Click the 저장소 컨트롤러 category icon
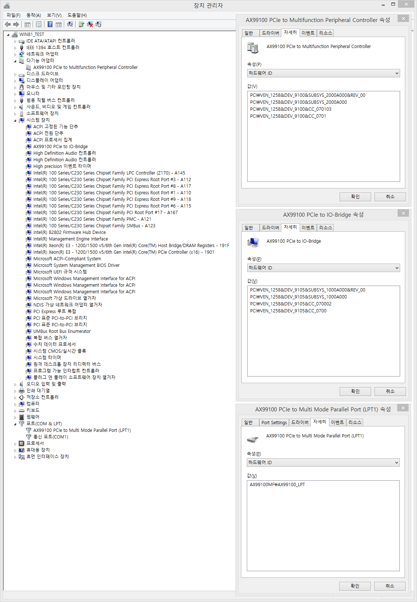The height and width of the screenshot is (602, 417). pos(22,397)
